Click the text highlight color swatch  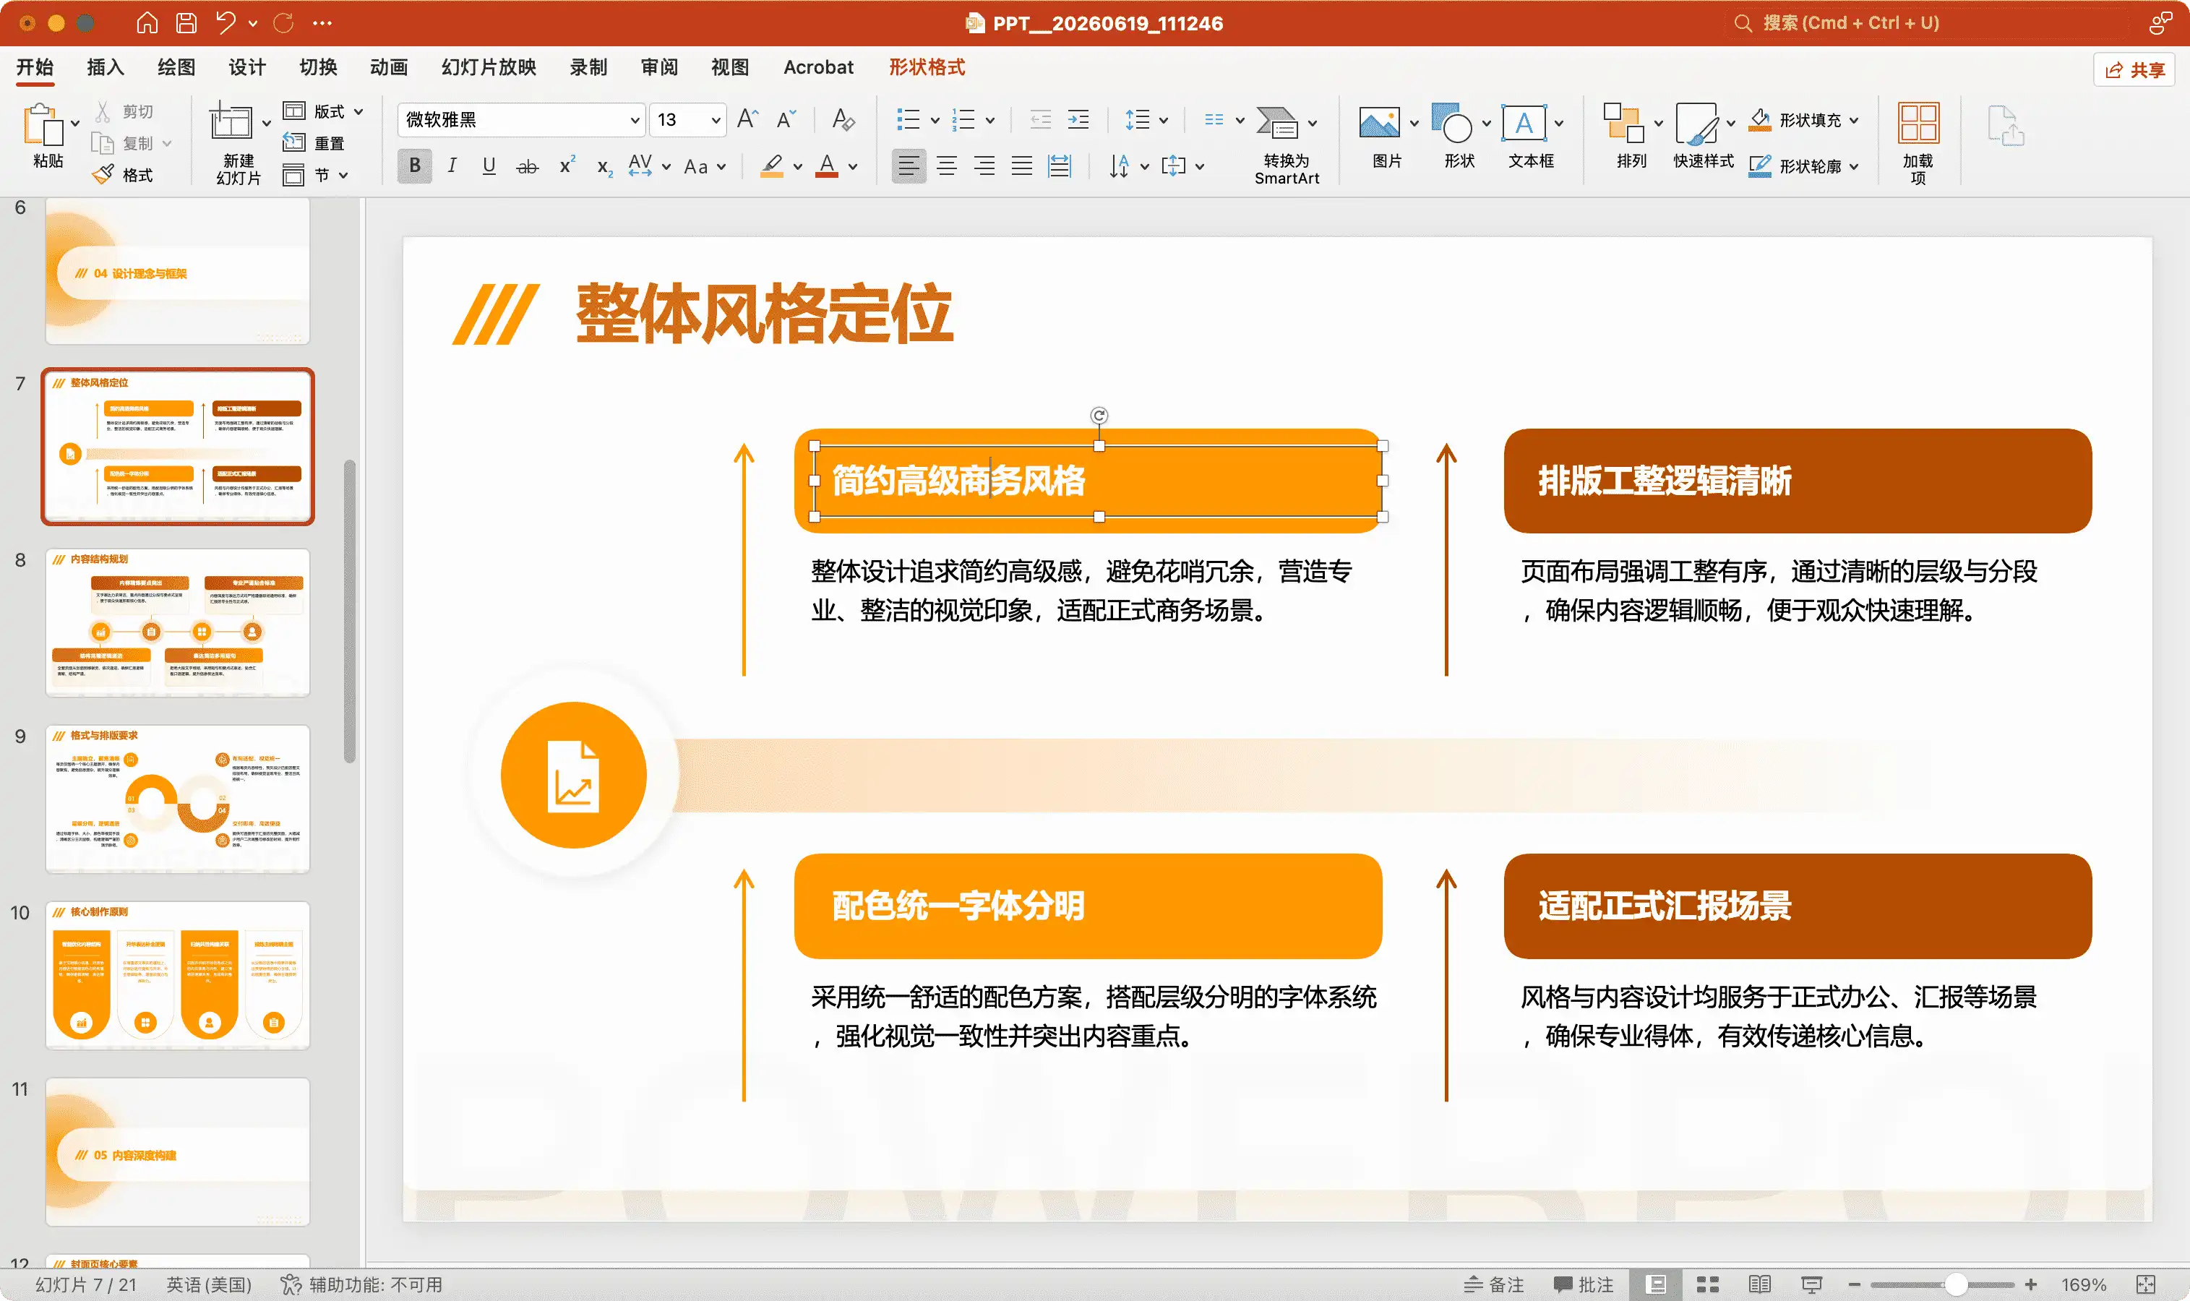771,166
